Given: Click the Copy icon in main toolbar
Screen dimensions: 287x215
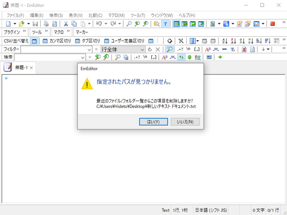Looking at the screenshot, I should click(74, 24).
